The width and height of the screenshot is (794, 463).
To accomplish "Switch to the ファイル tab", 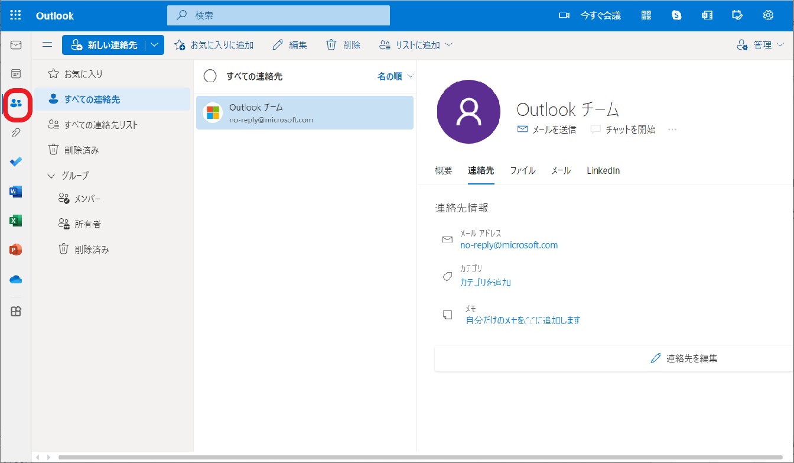I will tap(522, 170).
